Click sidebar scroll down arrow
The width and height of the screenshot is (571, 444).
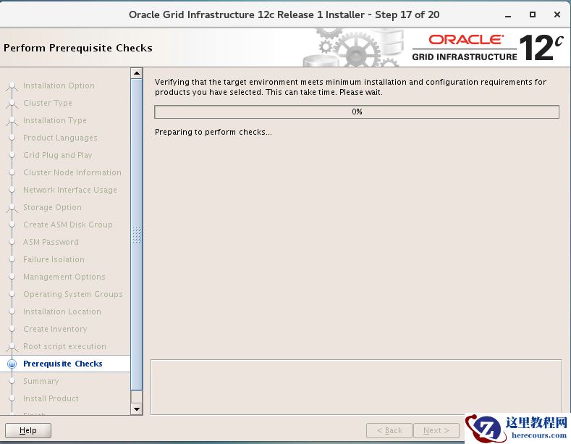[x=137, y=409]
